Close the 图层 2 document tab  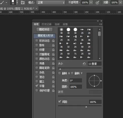pyautogui.click(x=36, y=8)
